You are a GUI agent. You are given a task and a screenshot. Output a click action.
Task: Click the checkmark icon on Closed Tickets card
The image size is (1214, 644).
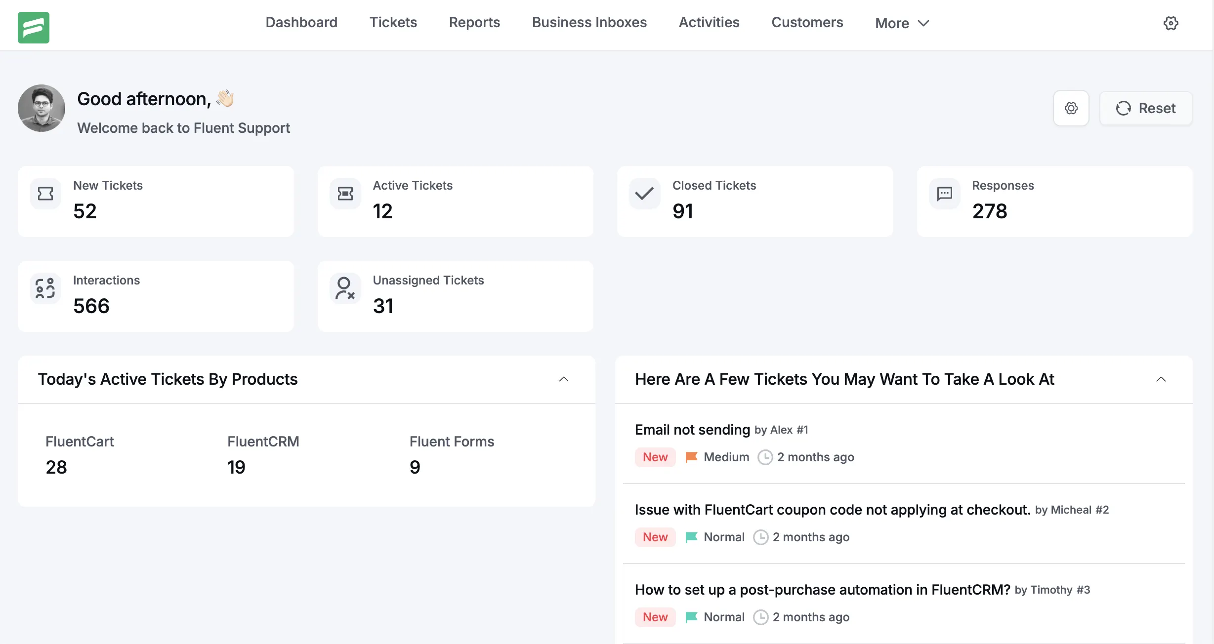click(x=644, y=194)
